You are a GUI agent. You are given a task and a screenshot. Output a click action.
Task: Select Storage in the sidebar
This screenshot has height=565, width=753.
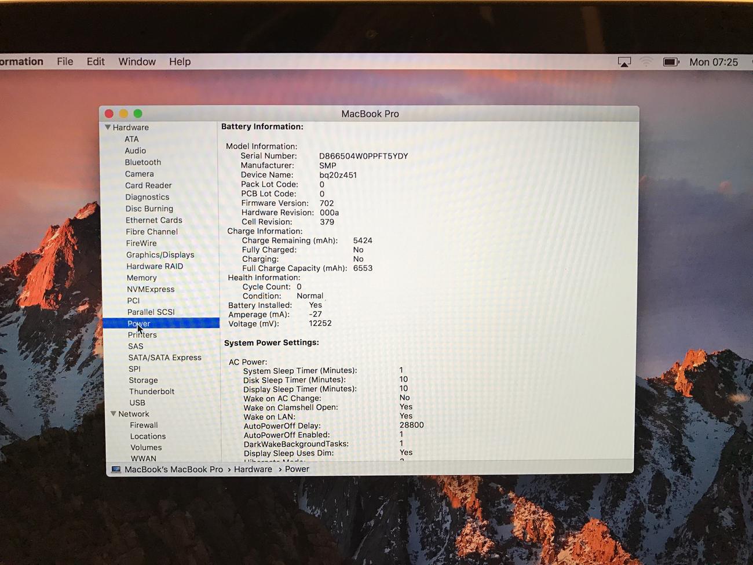(x=143, y=380)
